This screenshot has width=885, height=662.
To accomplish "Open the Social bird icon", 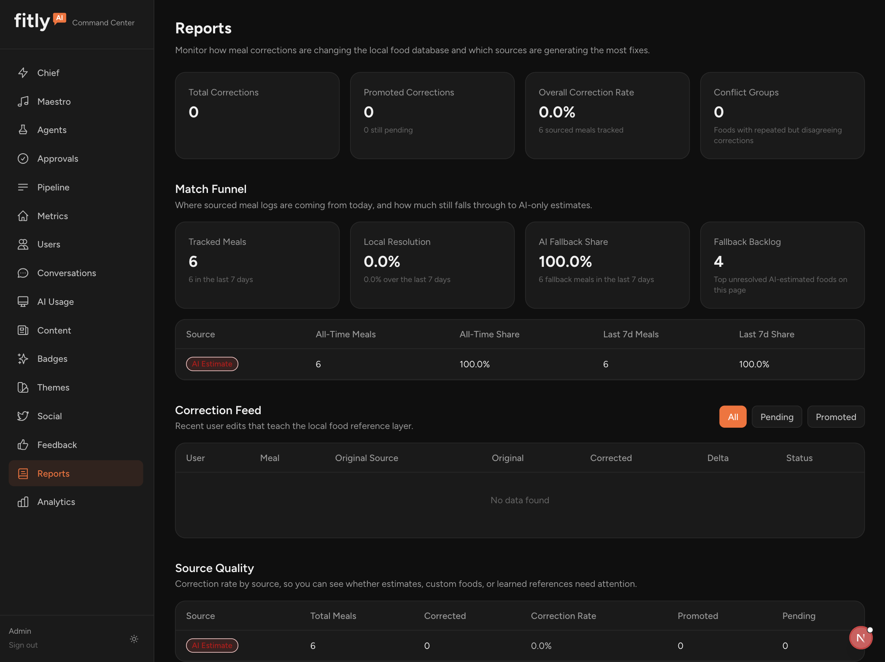I will [24, 416].
